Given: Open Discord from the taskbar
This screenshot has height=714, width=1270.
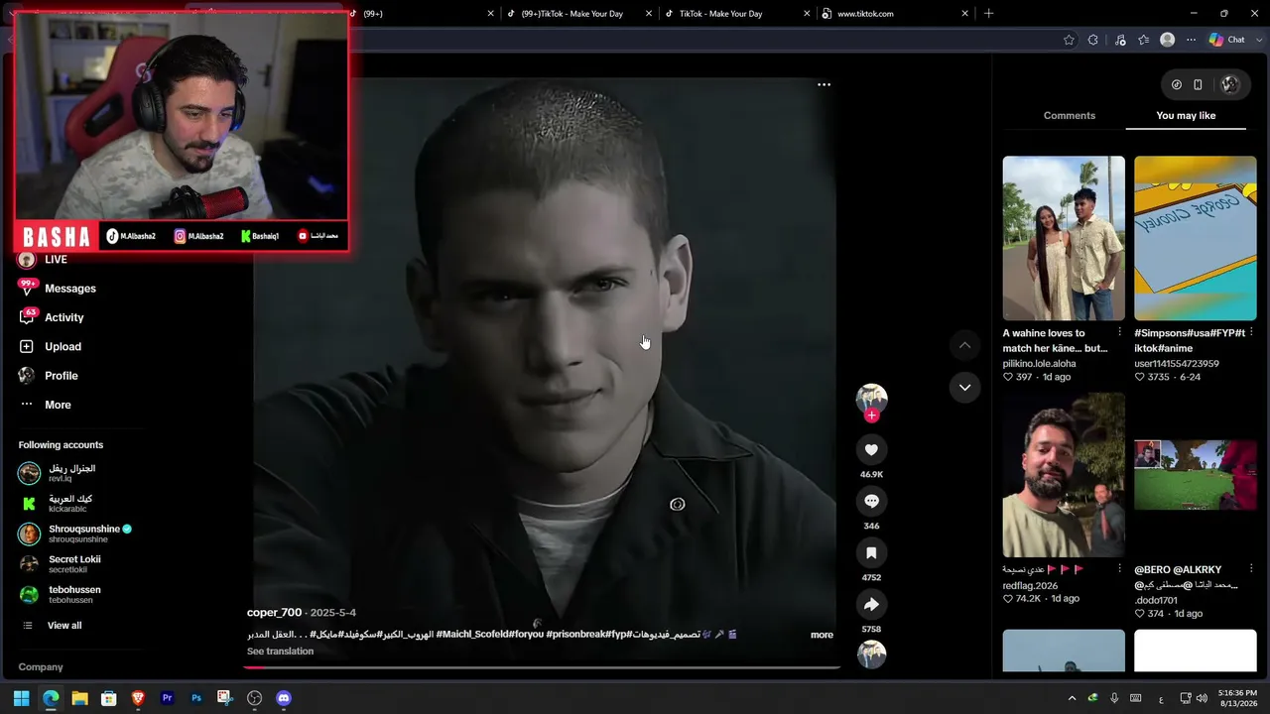Looking at the screenshot, I should (x=284, y=698).
